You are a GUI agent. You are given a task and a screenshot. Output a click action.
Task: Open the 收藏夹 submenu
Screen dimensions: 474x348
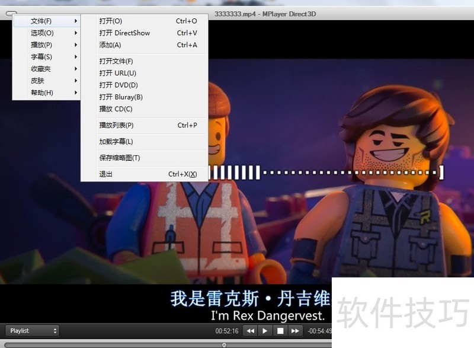tap(46, 69)
